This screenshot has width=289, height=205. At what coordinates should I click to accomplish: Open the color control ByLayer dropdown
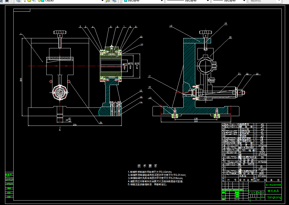pos(143,1)
